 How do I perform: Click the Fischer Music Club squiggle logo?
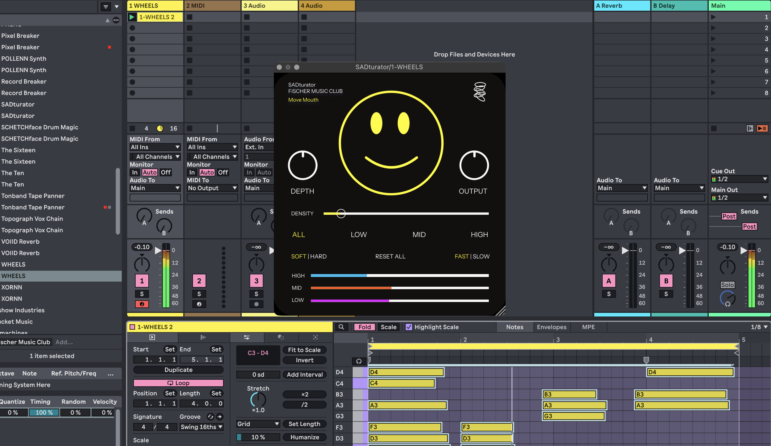(x=480, y=91)
